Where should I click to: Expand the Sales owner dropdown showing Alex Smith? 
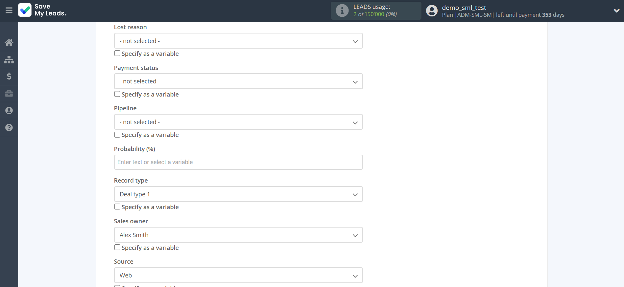[x=238, y=235]
